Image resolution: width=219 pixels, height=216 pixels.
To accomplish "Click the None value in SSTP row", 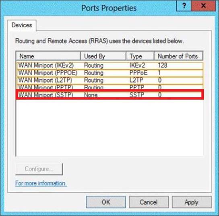I will [91, 95].
